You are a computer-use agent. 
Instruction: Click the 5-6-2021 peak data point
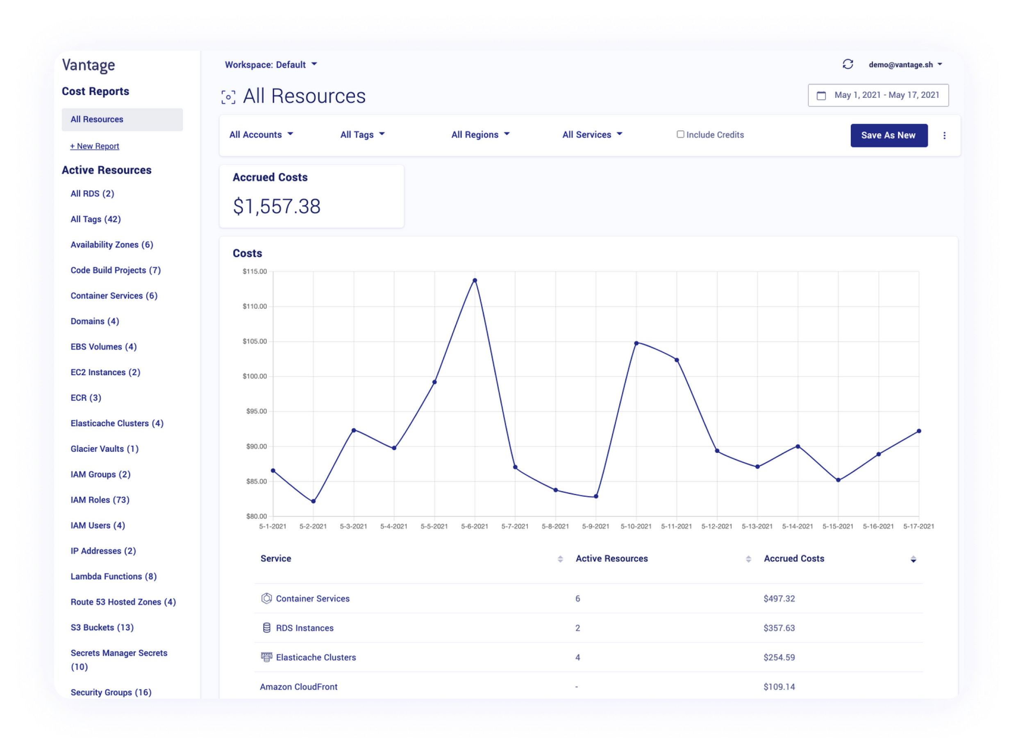475,281
